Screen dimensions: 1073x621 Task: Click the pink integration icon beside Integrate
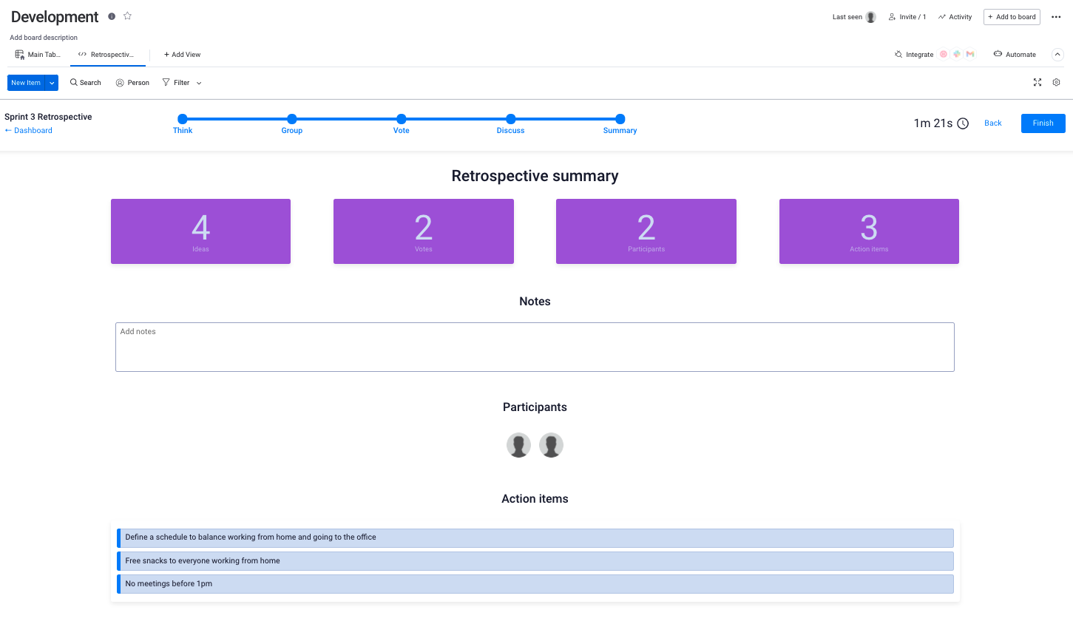click(x=944, y=55)
